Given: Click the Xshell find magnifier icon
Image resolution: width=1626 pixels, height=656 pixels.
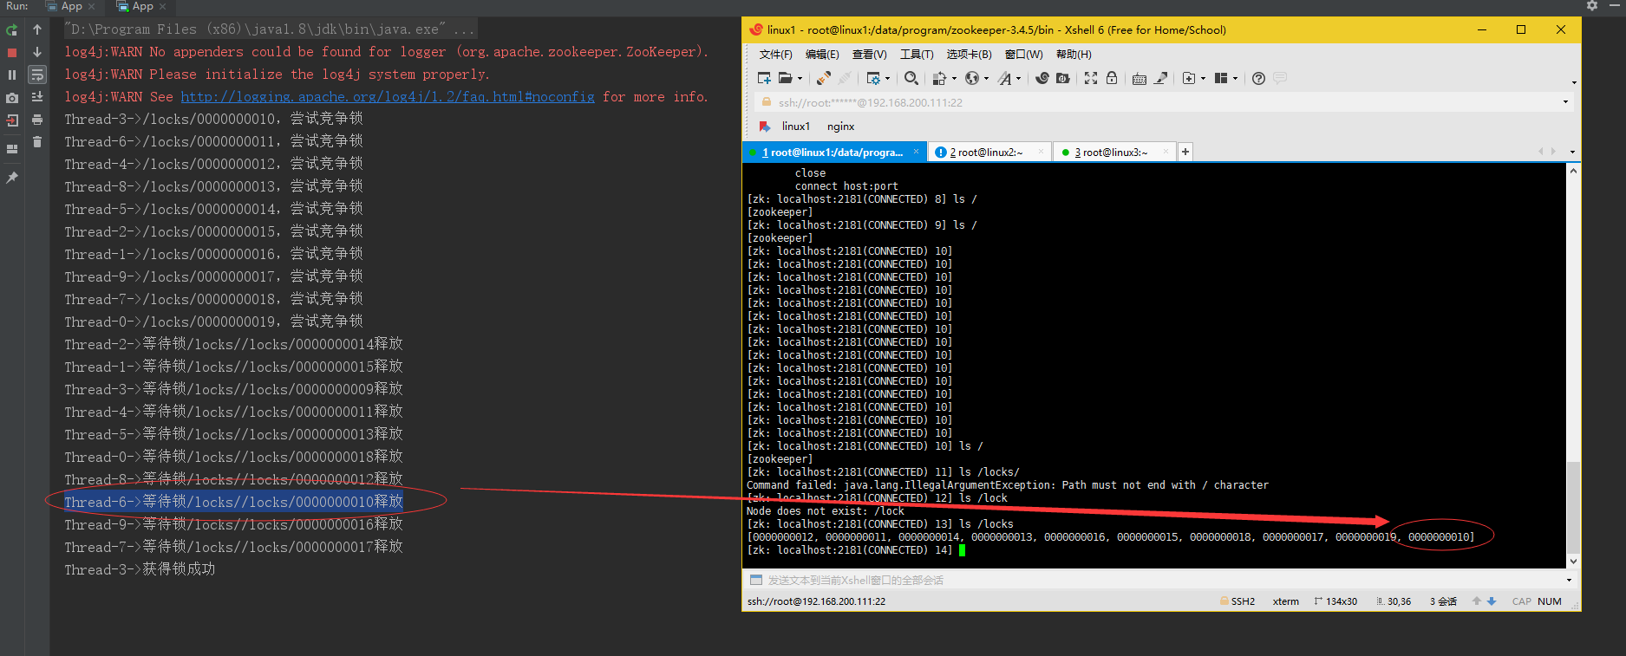Looking at the screenshot, I should [x=911, y=78].
